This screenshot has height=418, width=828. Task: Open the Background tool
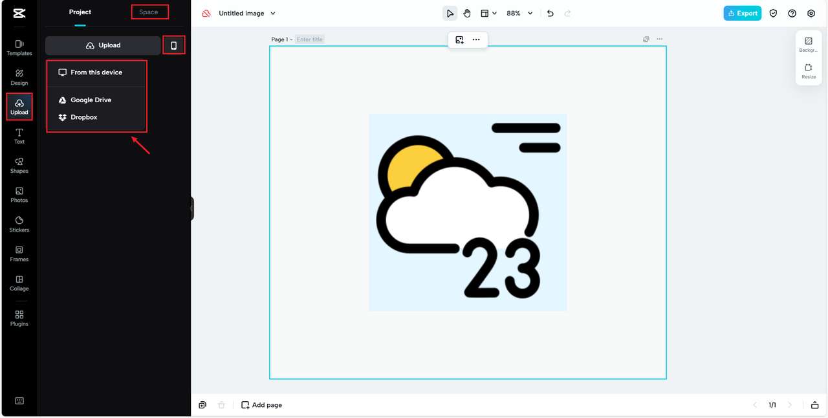[809, 44]
